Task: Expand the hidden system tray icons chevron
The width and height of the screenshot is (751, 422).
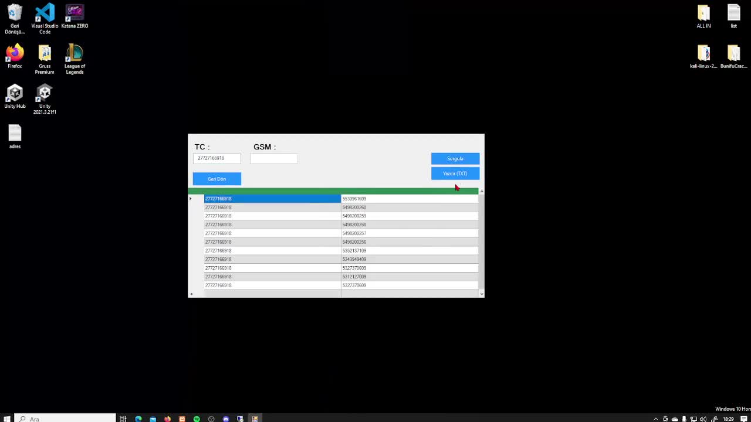Action: coord(656,419)
